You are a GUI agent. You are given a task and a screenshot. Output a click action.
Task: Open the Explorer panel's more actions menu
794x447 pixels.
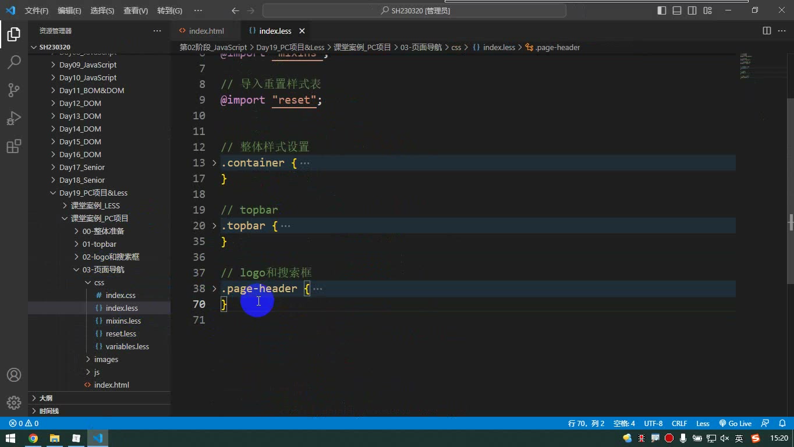[x=157, y=31]
